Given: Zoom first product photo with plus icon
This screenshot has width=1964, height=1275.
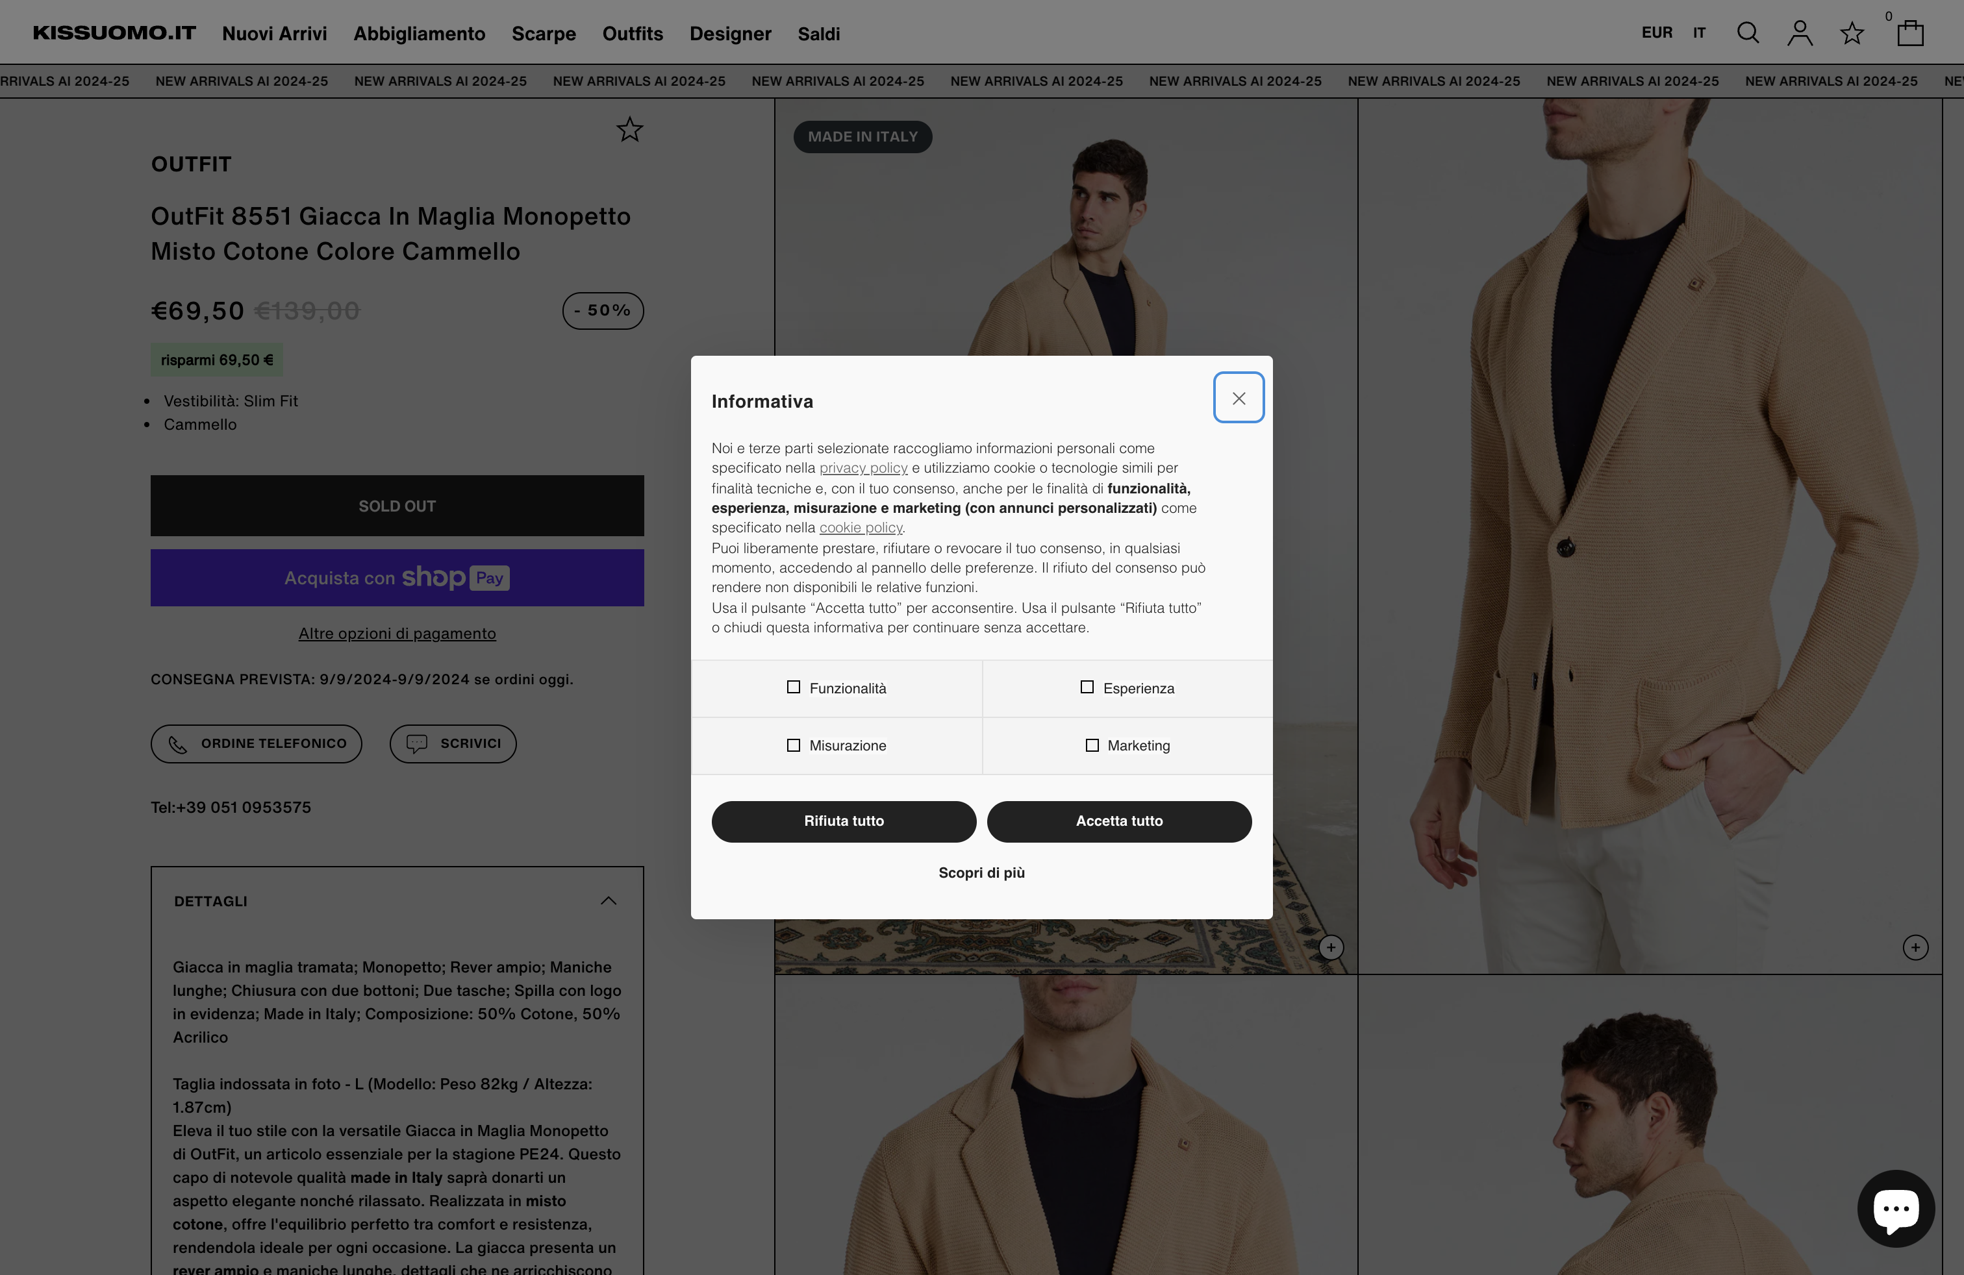Looking at the screenshot, I should click(1330, 947).
